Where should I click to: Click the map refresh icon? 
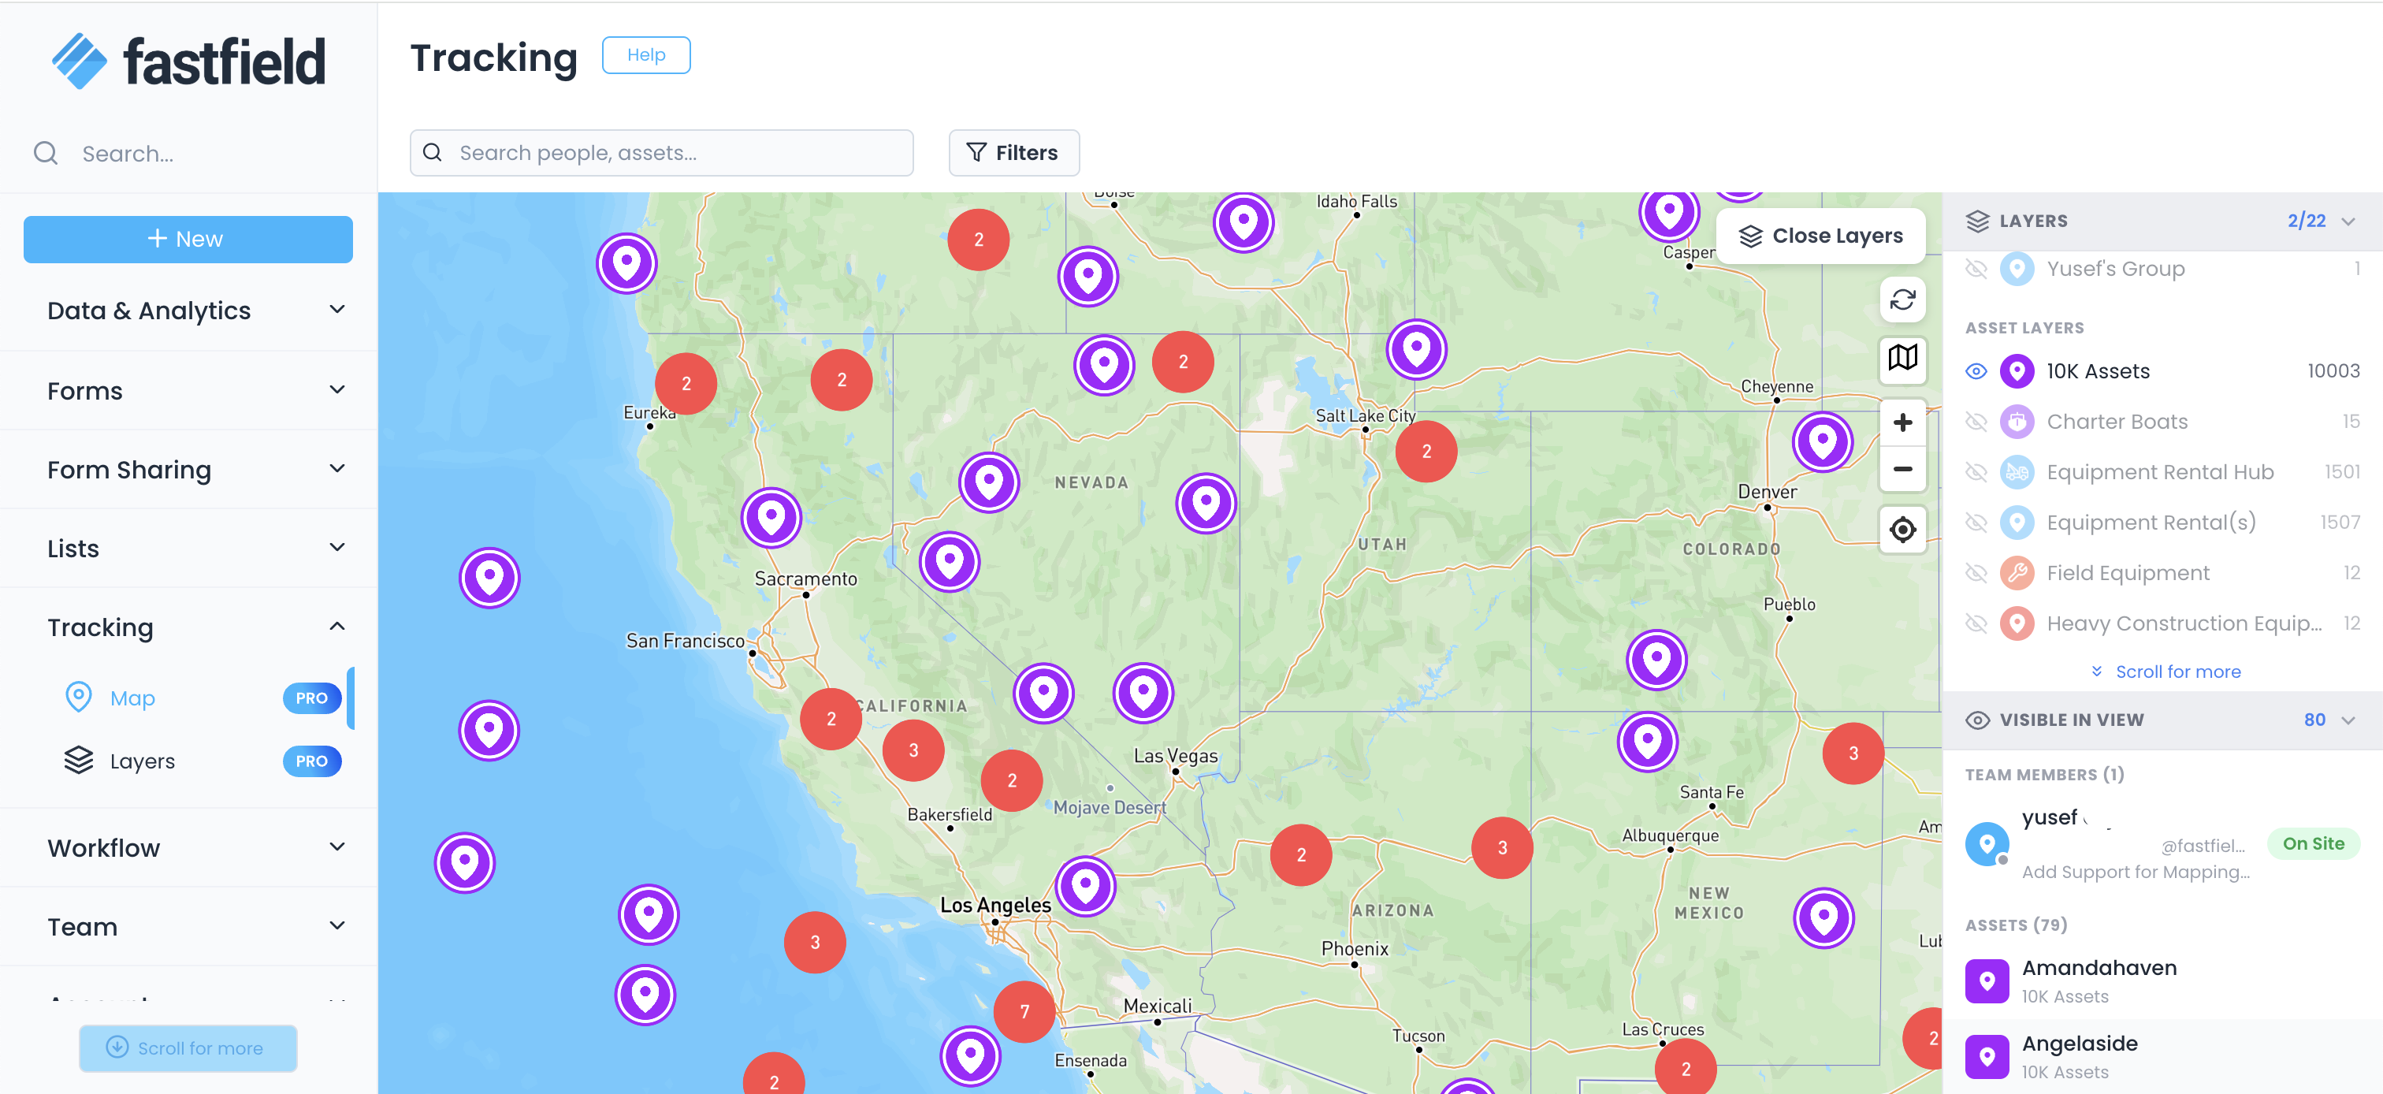tap(1902, 300)
